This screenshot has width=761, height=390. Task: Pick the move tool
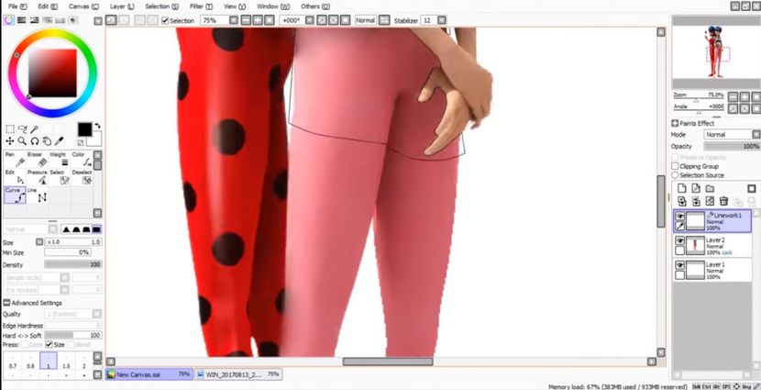click(x=10, y=141)
